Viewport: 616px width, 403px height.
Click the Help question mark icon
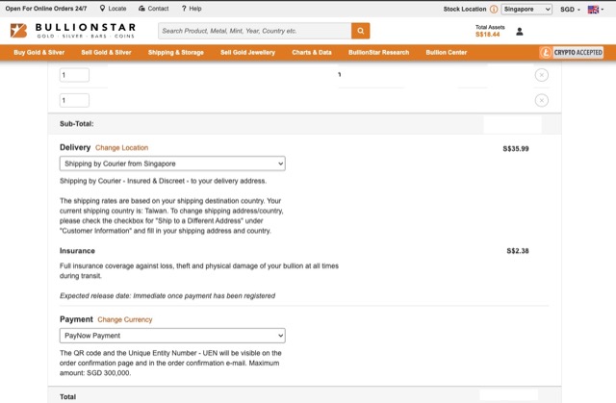[x=184, y=9]
